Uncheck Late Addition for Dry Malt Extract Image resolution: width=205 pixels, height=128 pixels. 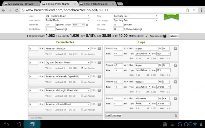(x=82, y=68)
